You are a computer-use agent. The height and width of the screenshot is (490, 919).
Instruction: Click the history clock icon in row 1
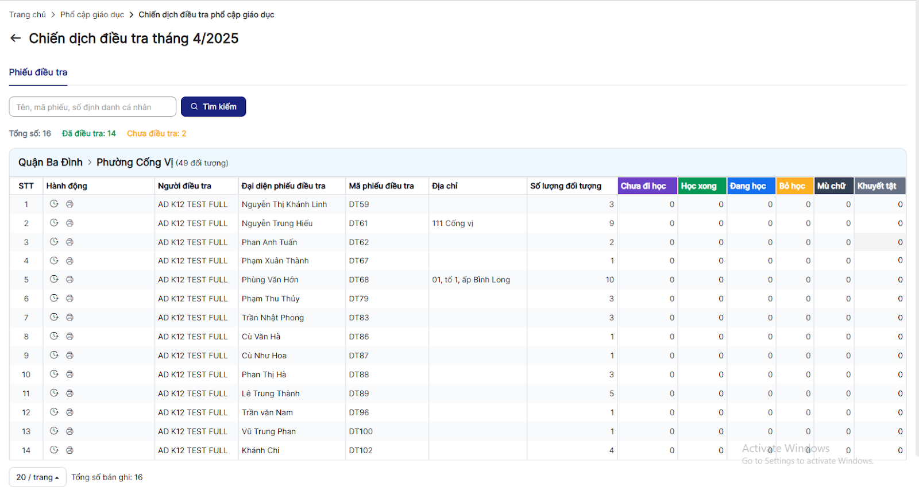54,204
